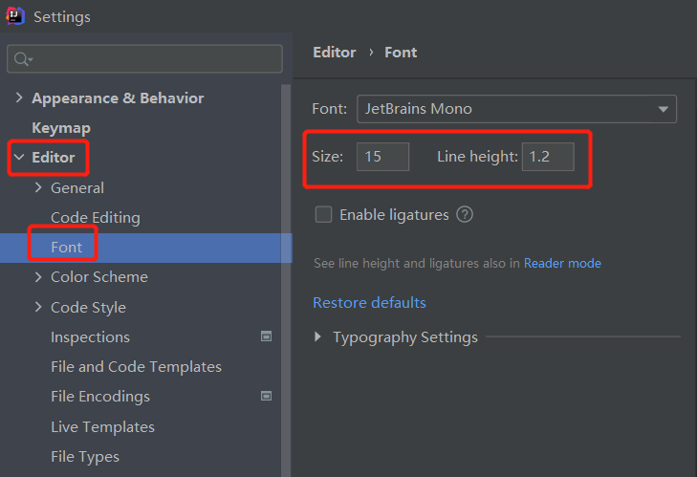Click the Inspections project-level settings icon
This screenshot has width=697, height=477.
tap(267, 336)
